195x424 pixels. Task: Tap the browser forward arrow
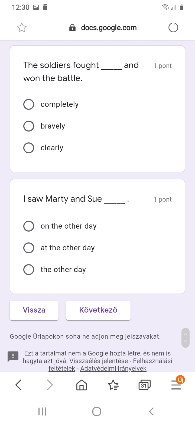tap(50, 385)
